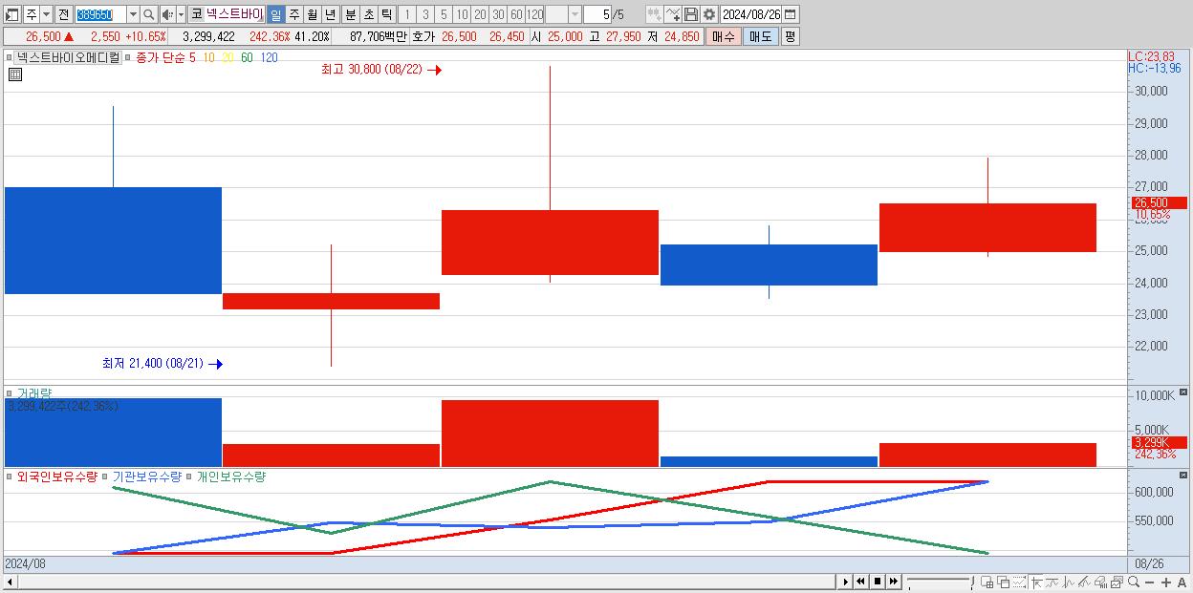The width and height of the screenshot is (1193, 593).
Task: Click the speaker sound icon
Action: point(167,14)
